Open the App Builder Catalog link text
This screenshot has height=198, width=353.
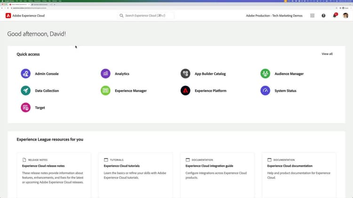[210, 73]
